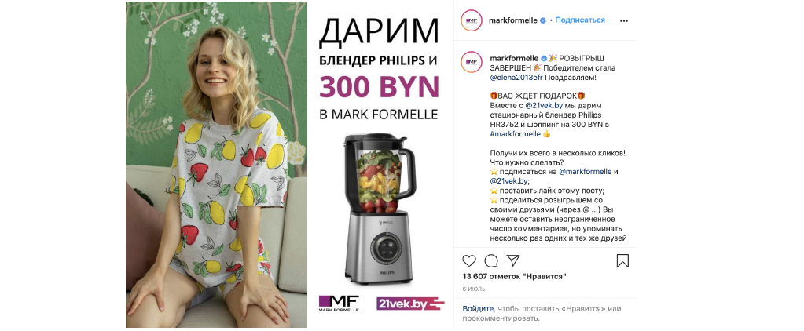Screen dimensions: 804x331
Task: Open comments with speech bubble icon
Action: pyautogui.click(x=491, y=261)
